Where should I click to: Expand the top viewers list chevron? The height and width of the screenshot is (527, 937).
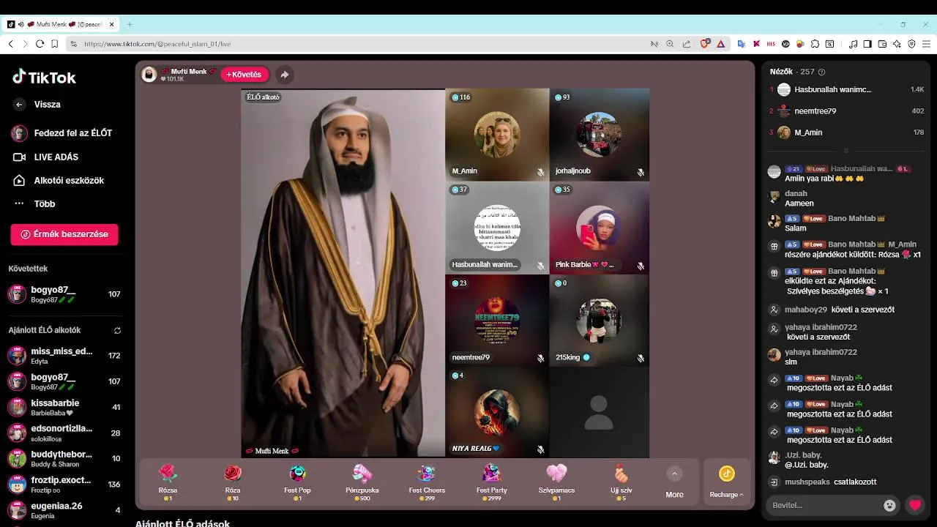click(x=846, y=151)
